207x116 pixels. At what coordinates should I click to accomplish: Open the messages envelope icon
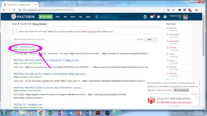tap(152, 17)
